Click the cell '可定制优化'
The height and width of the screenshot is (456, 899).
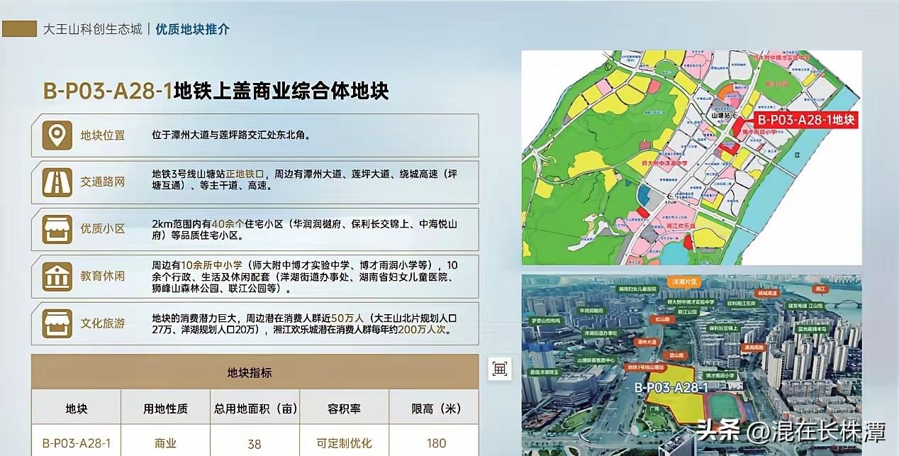(x=344, y=444)
